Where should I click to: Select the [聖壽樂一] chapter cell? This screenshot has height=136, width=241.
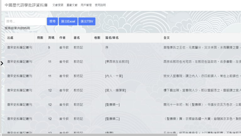coord(112,105)
